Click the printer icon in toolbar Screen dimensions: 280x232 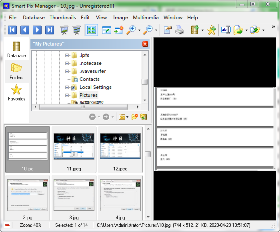[180, 30]
